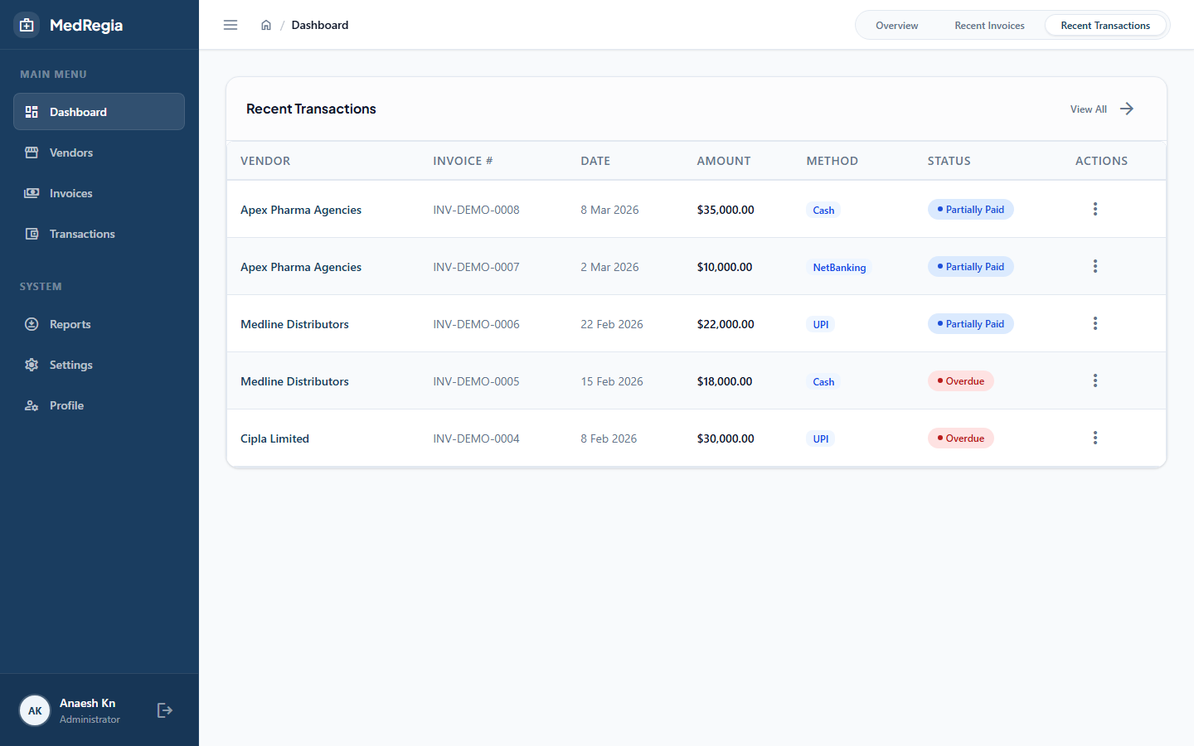Click the Vendors store icon
Screen dimensions: 1194x746
pyautogui.click(x=32, y=153)
